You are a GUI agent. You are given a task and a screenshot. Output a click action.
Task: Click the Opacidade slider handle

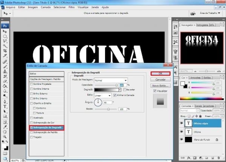(x=116, y=85)
